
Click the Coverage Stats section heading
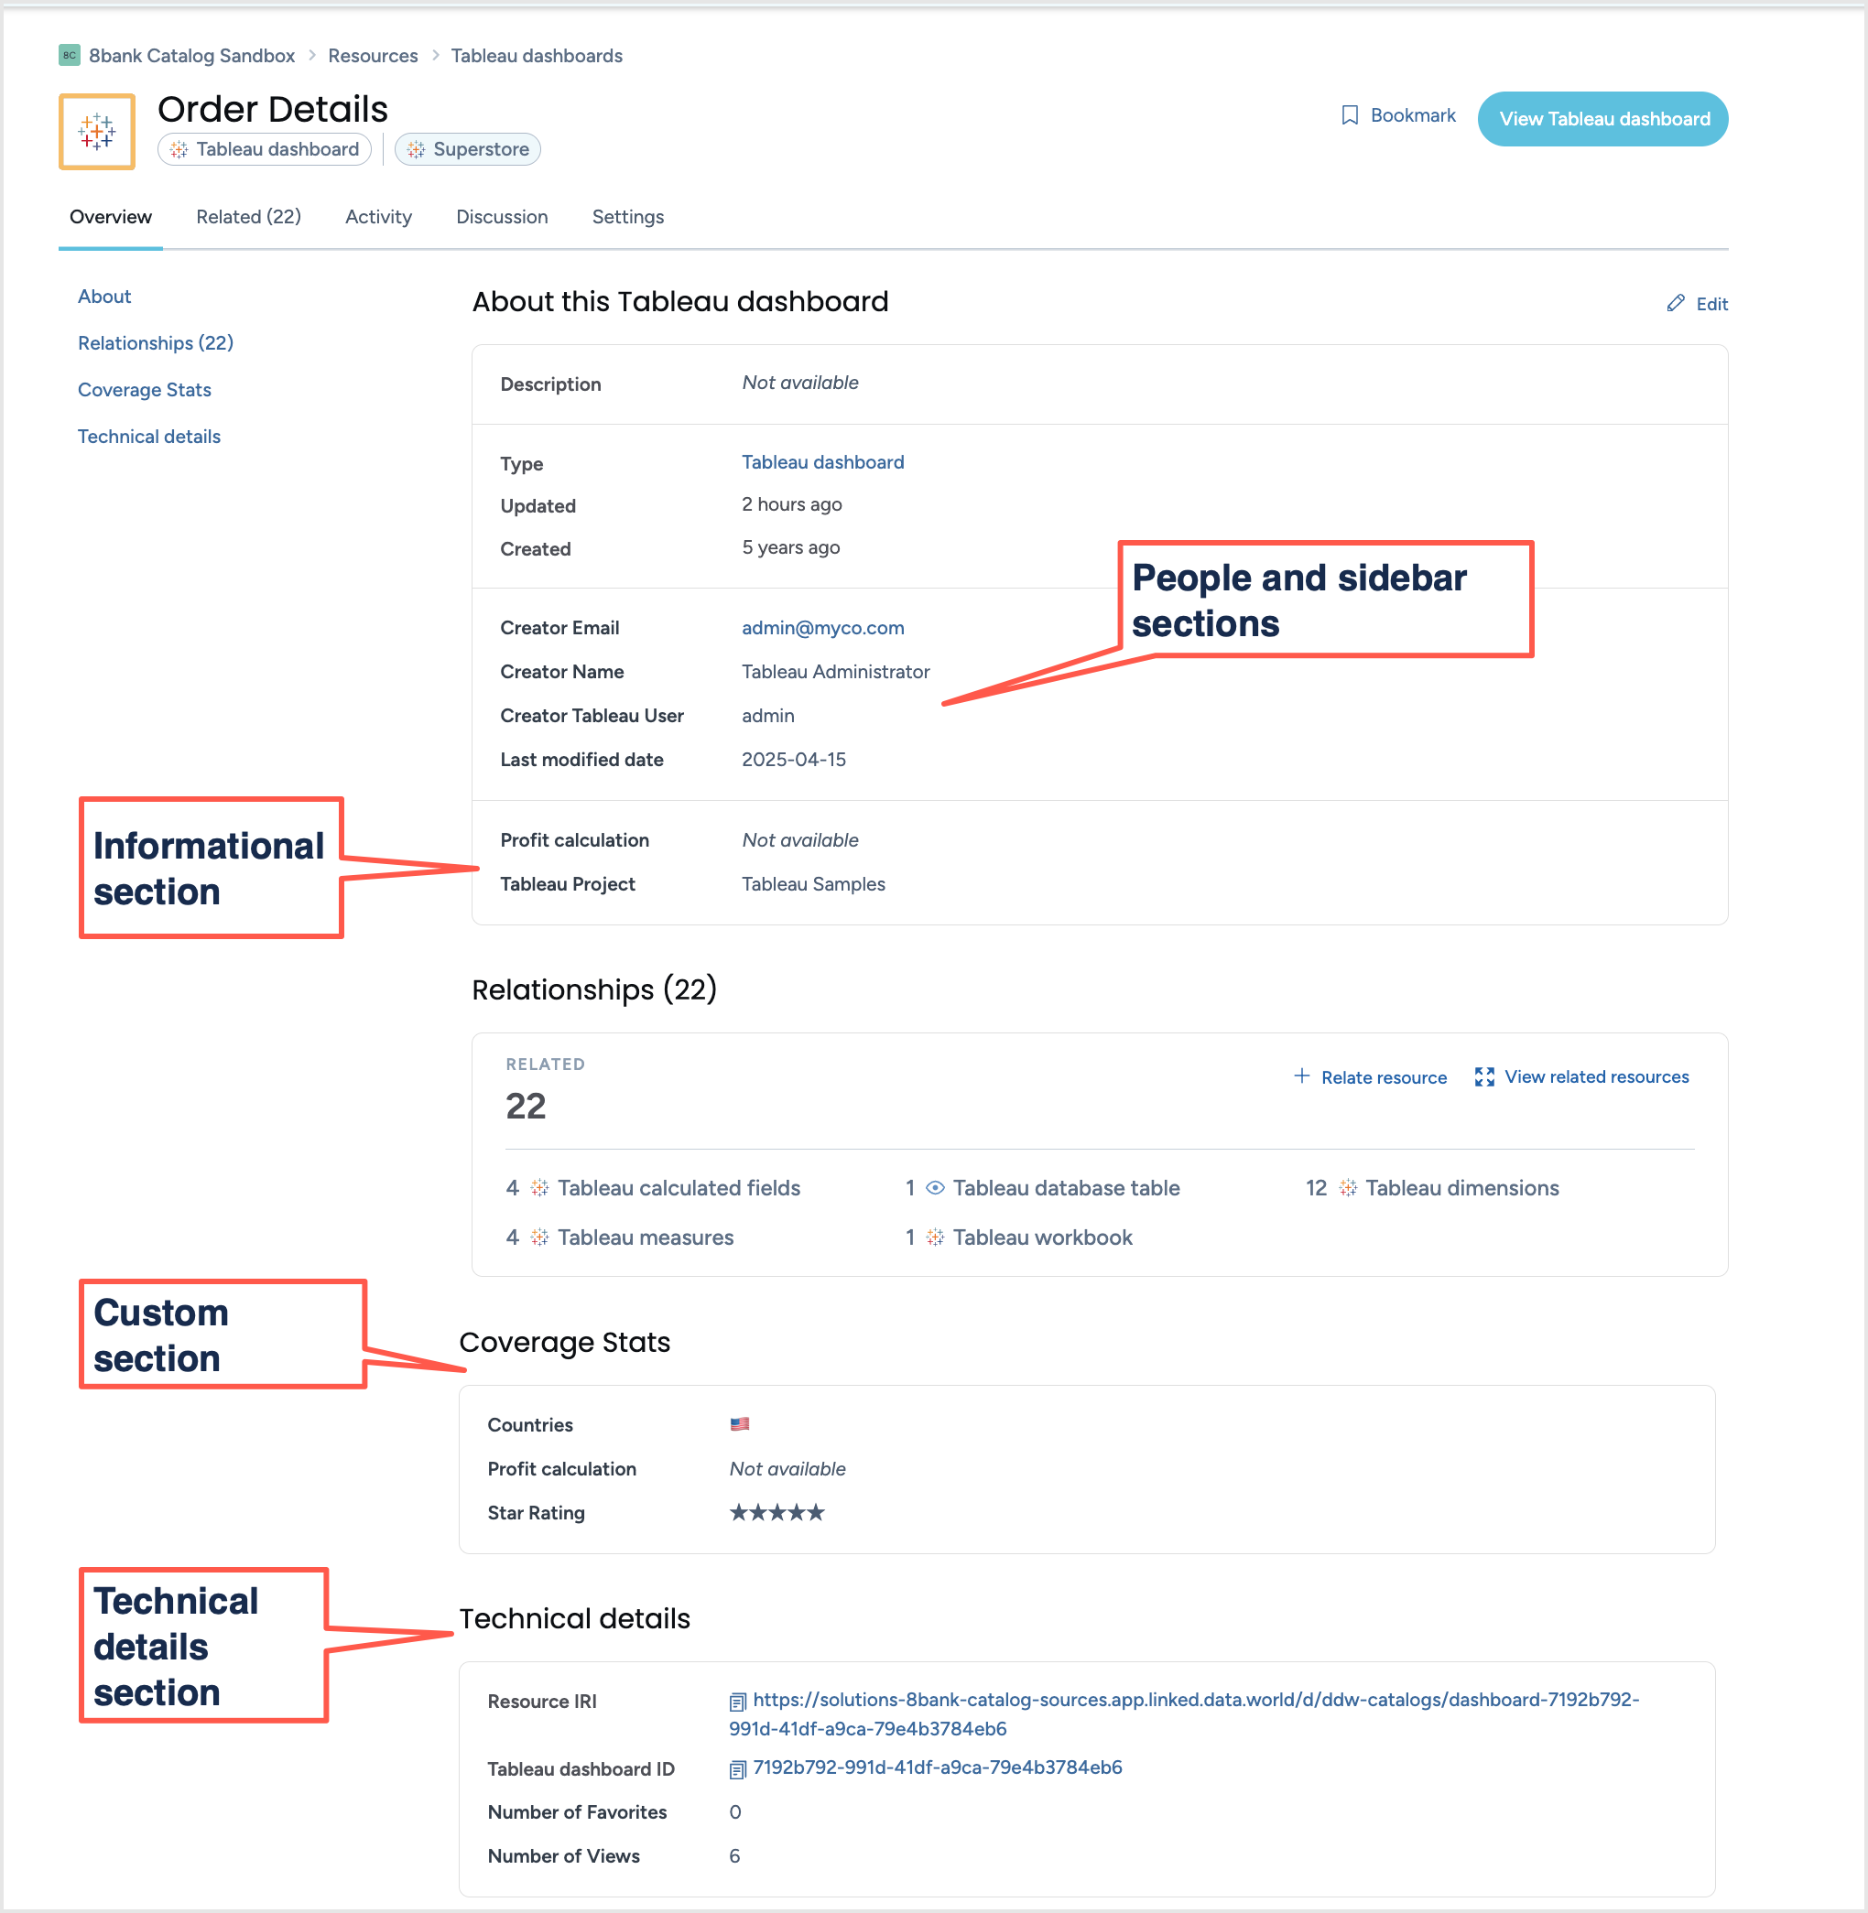[x=565, y=1341]
